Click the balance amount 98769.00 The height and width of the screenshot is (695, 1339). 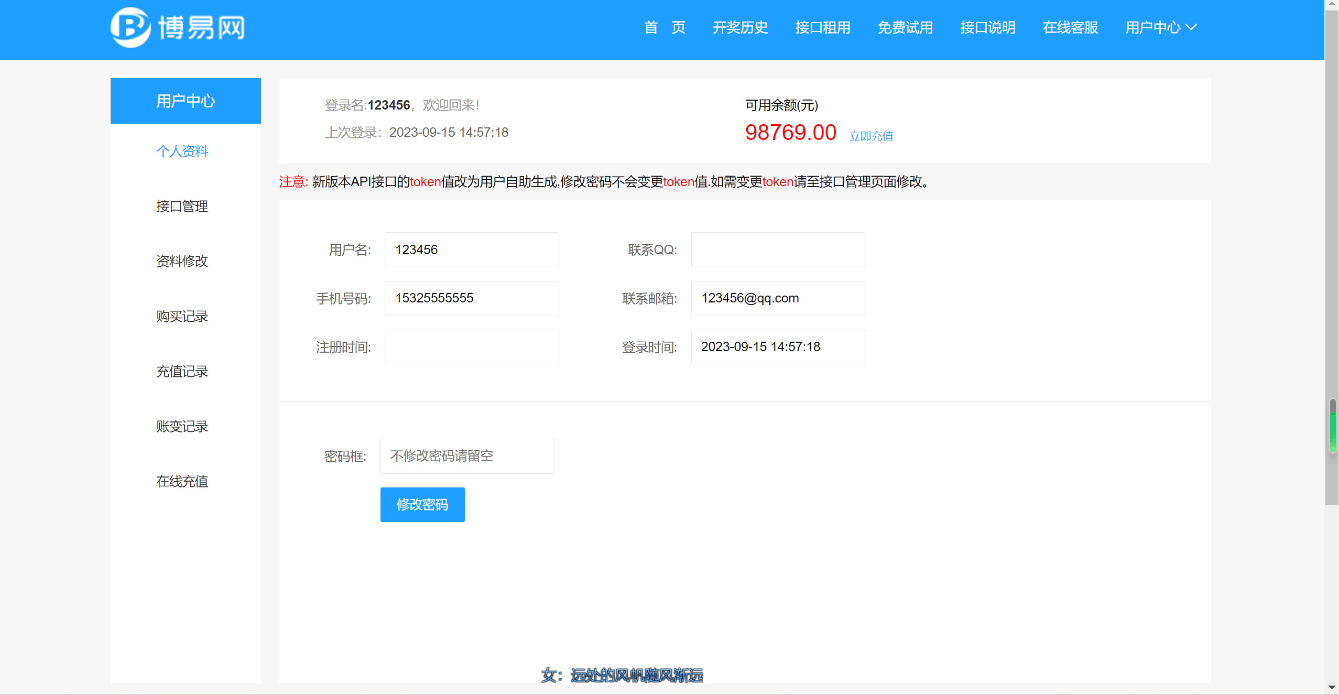(790, 133)
